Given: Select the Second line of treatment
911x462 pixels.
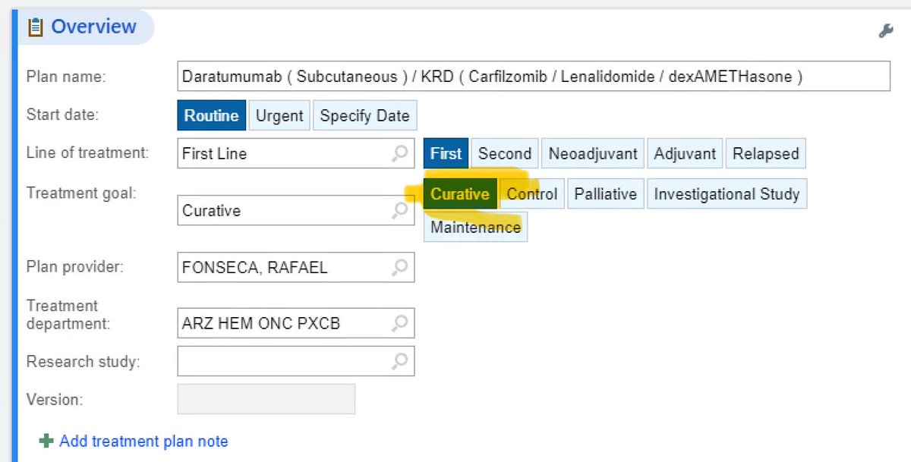Looking at the screenshot, I should tap(503, 153).
